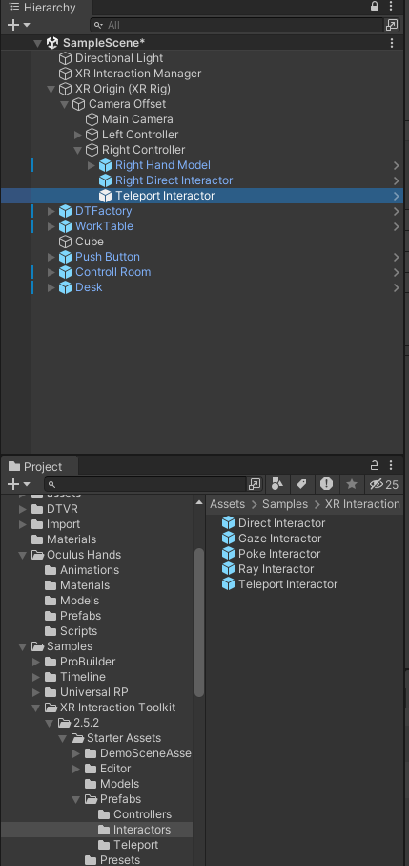Viewport: 409px width, 866px height.
Task: Select XR Interaction Manager object
Action: pos(138,74)
